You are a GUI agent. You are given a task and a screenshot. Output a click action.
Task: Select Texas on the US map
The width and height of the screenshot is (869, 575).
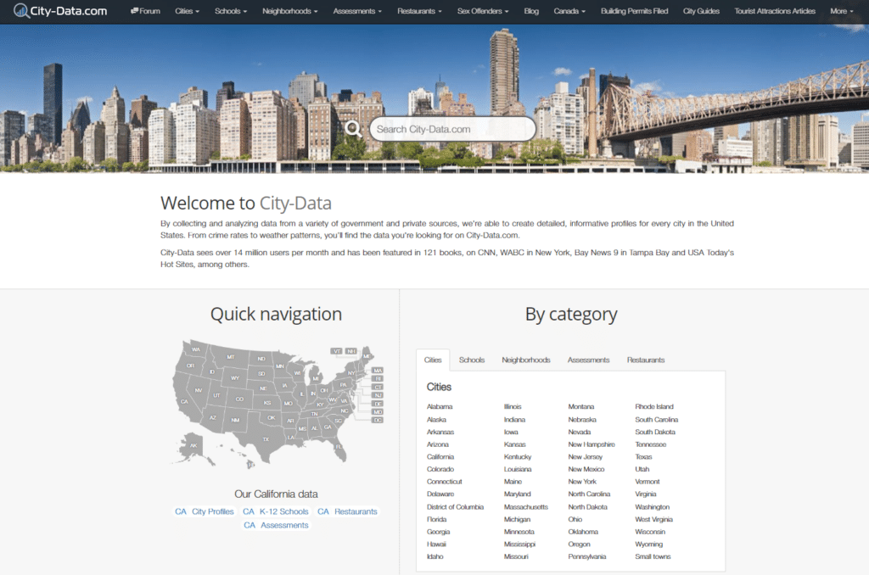pos(266,439)
